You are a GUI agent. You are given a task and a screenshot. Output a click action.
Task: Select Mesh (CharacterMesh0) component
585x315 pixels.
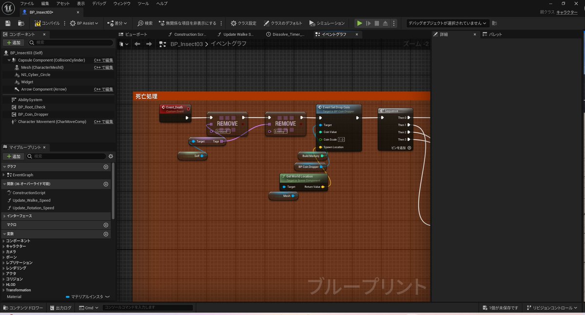42,67
